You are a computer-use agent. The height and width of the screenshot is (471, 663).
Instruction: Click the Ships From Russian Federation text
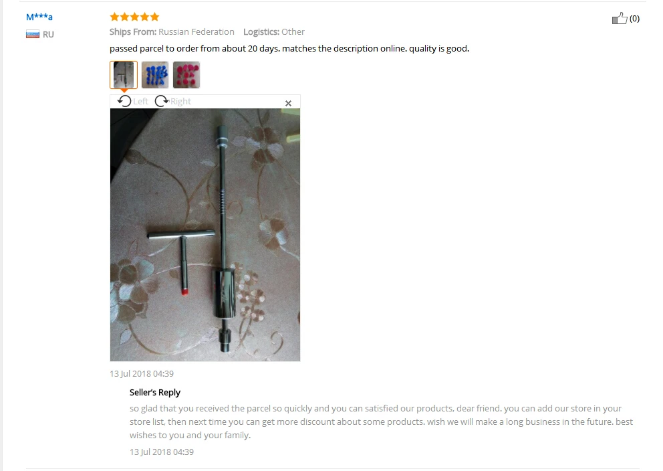tap(172, 31)
